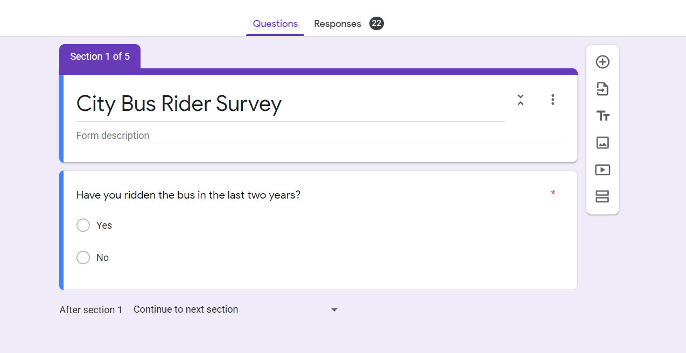Collapse section using the chevrons icon

[x=520, y=100]
